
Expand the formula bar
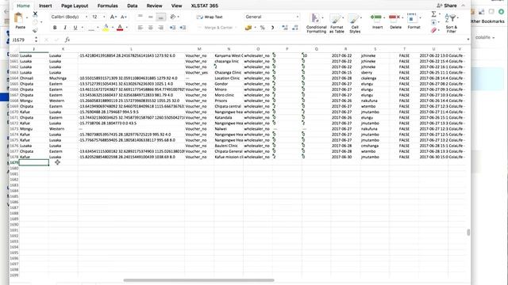468,40
